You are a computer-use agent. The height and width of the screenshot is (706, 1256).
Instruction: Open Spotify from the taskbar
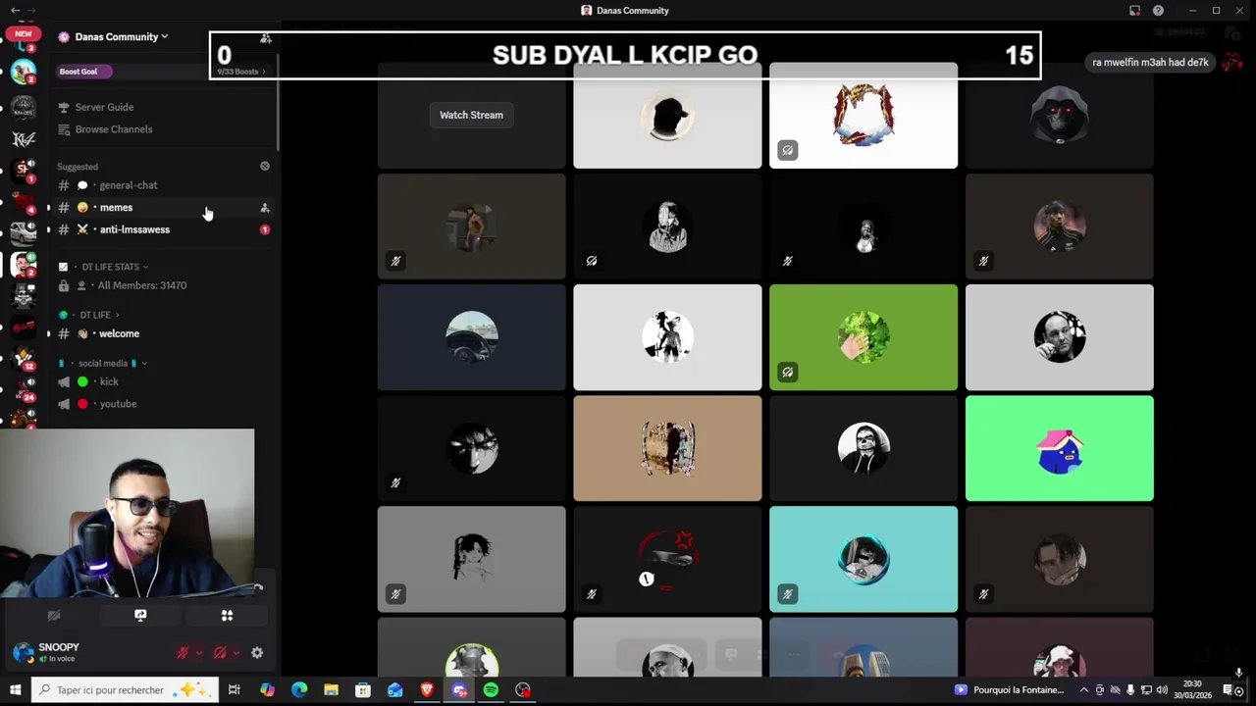pos(491,690)
